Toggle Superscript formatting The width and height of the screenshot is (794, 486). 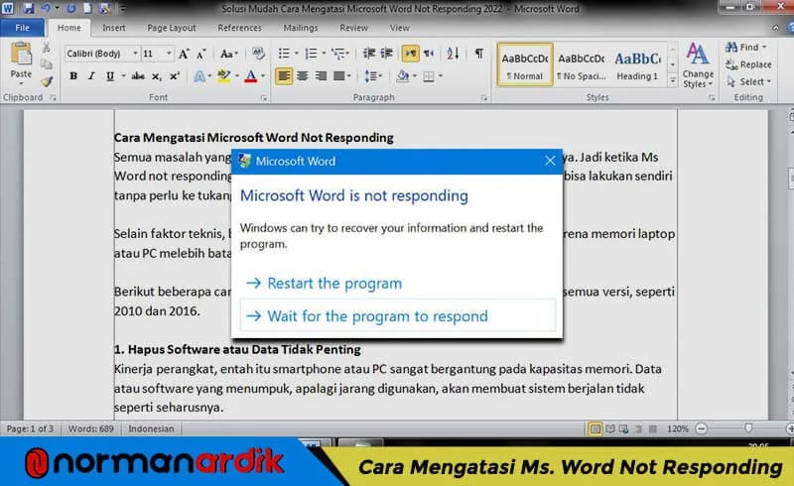tap(175, 76)
